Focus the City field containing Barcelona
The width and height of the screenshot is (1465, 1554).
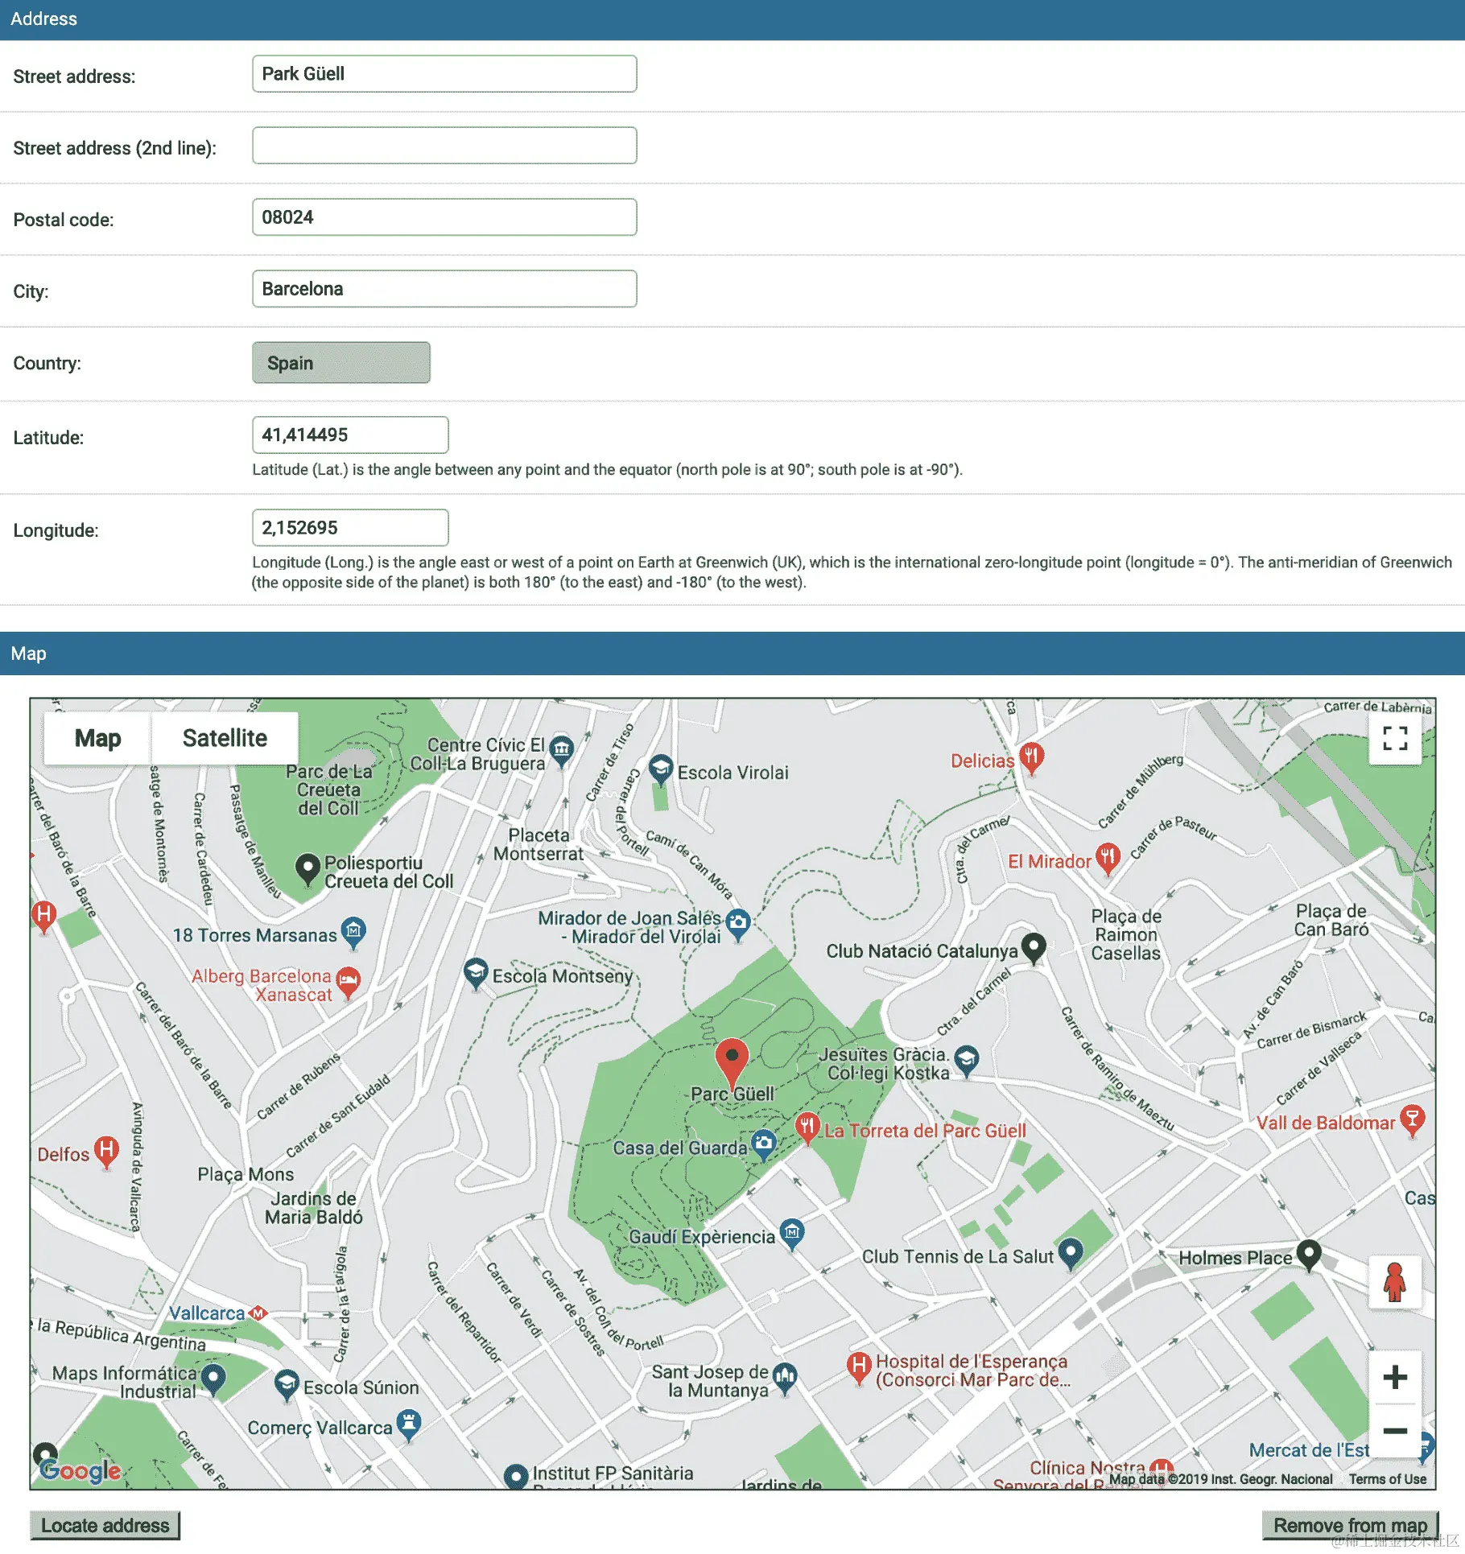click(x=444, y=289)
